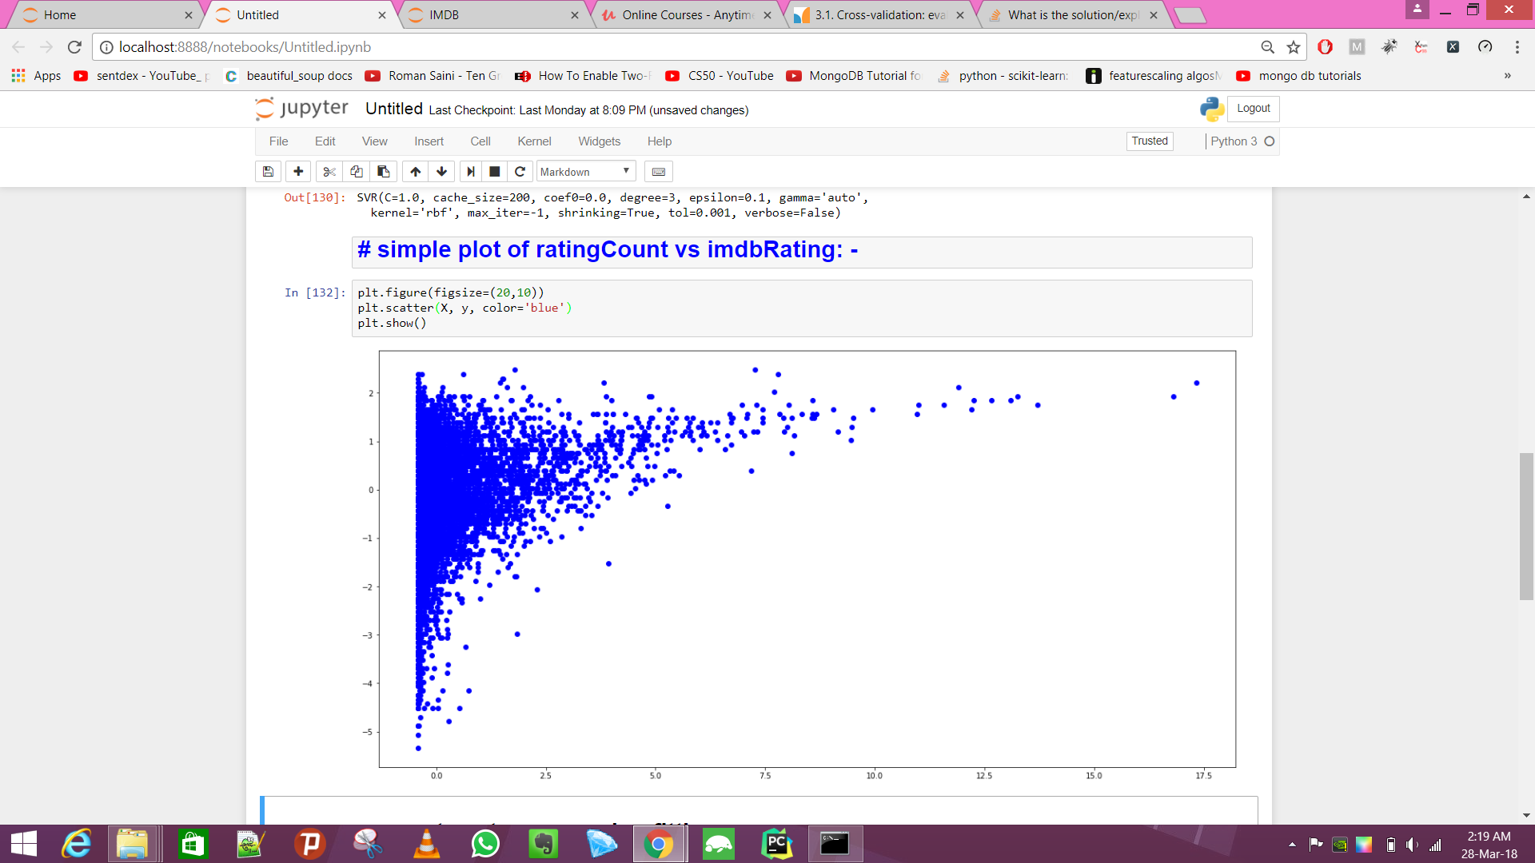Cut selected cells with scissors icon
Viewport: 1535px width, 863px height.
pyautogui.click(x=329, y=172)
